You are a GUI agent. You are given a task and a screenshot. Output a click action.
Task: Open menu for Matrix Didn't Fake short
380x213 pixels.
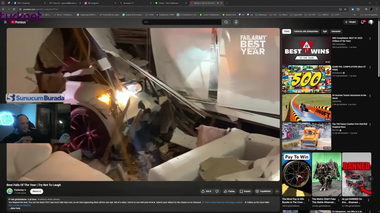[339, 200]
